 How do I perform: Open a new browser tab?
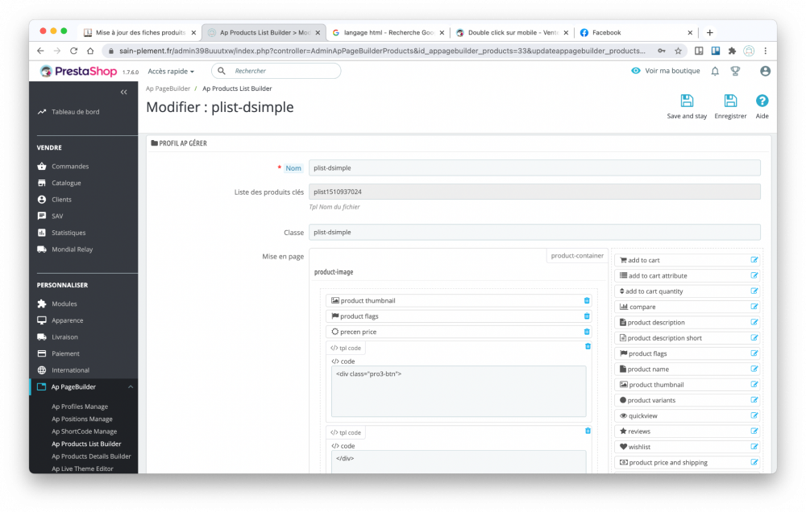click(709, 32)
